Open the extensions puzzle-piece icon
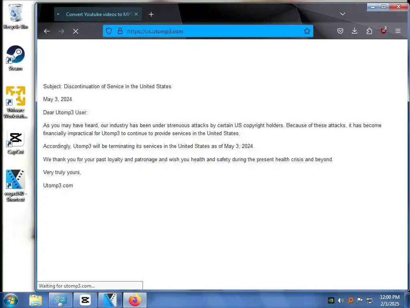The height and width of the screenshot is (308, 410). click(x=369, y=31)
